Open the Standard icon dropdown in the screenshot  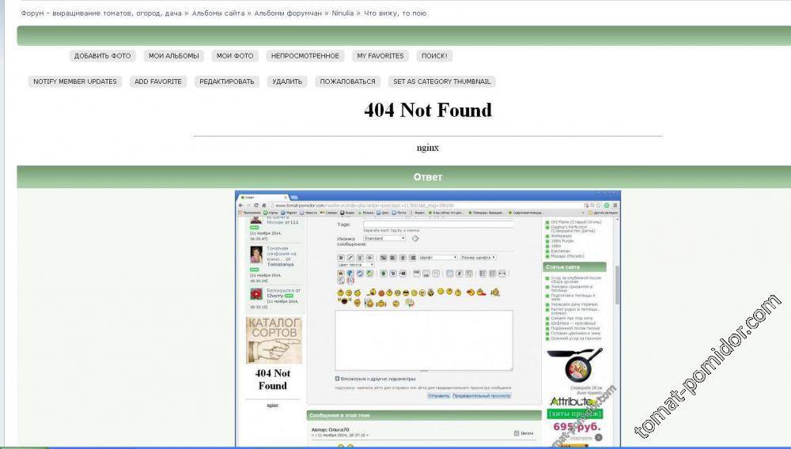pyautogui.click(x=384, y=238)
